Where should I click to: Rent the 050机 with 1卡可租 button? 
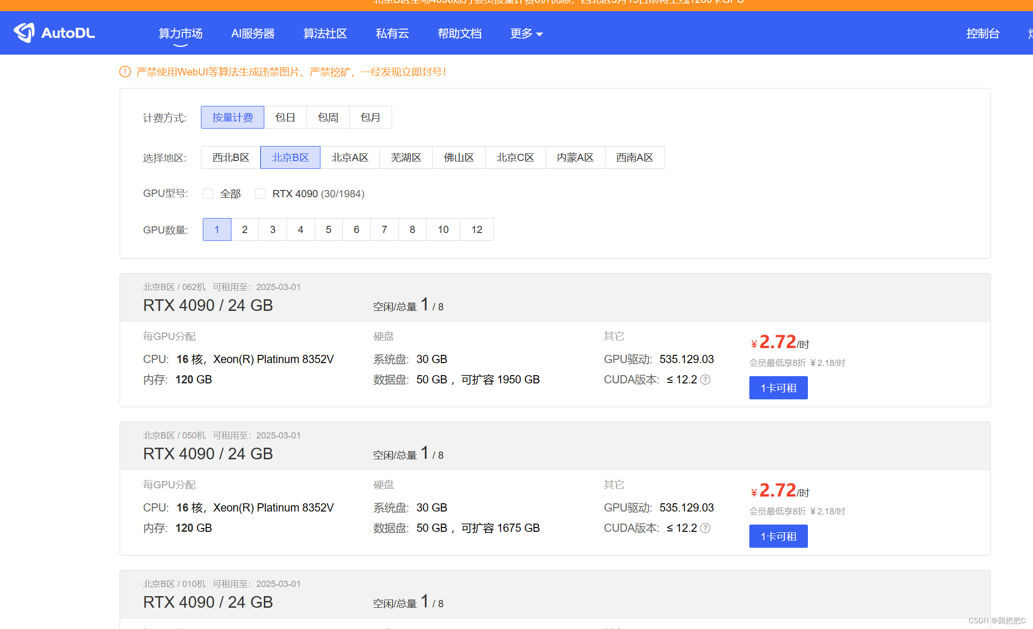point(778,536)
